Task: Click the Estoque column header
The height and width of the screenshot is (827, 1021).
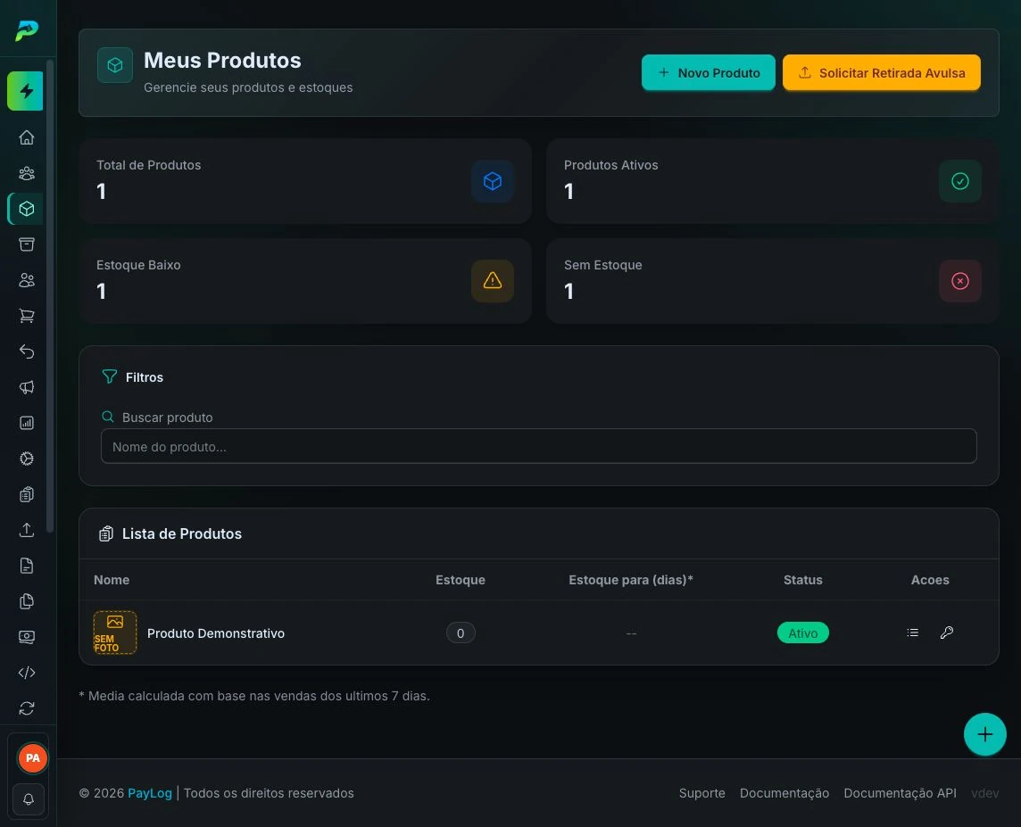Action: [x=461, y=580]
